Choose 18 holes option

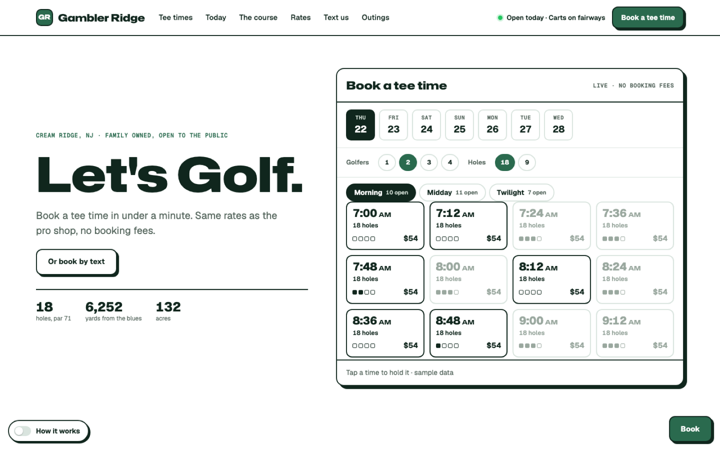(505, 162)
